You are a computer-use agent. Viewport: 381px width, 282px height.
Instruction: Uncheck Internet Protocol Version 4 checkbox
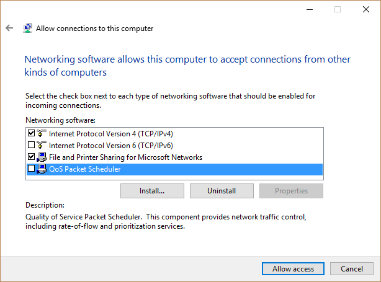32,133
